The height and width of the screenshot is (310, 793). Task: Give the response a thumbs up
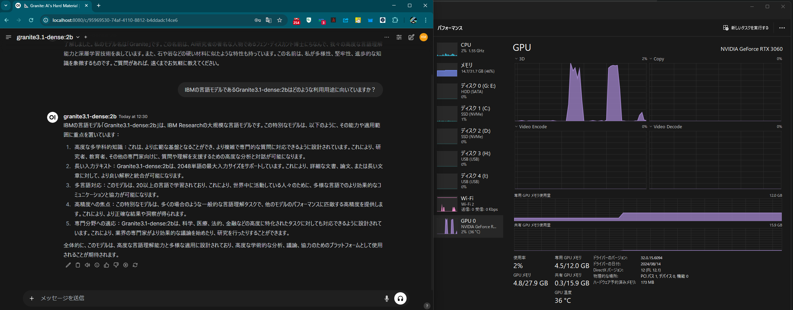pyautogui.click(x=107, y=265)
